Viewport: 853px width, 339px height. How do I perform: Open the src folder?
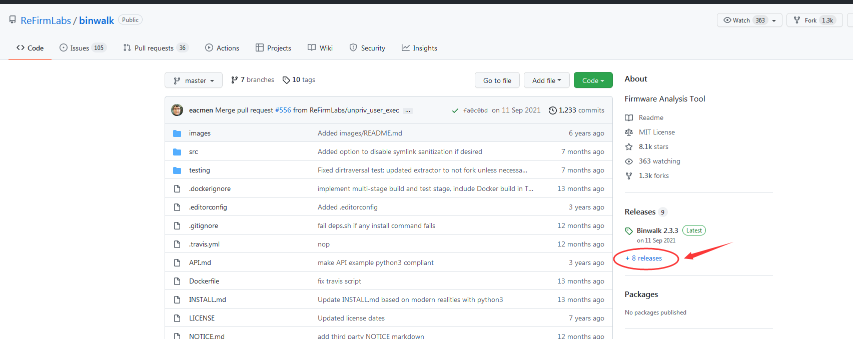click(194, 152)
